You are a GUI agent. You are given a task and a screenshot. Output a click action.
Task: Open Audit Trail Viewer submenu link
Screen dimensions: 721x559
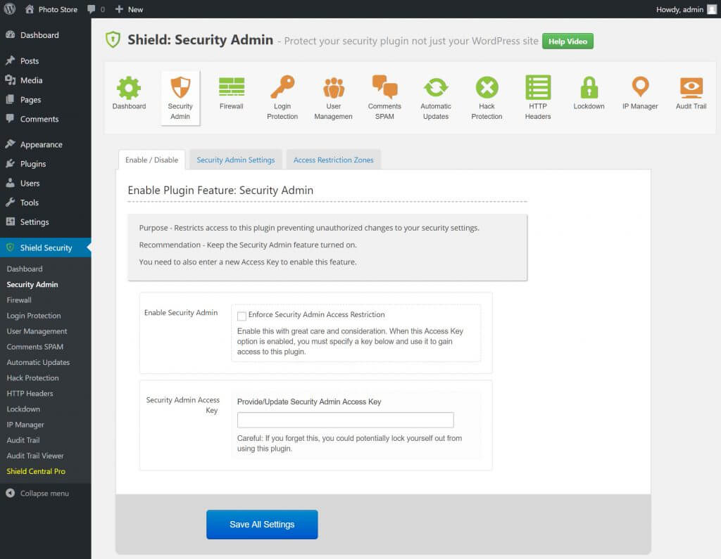click(x=35, y=456)
